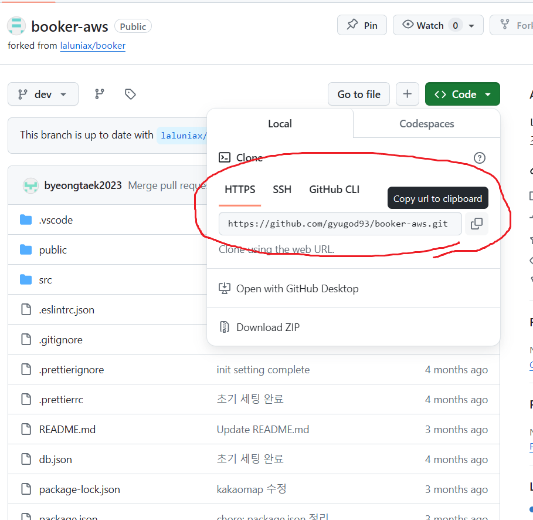Click the .prettierignore file icon
533x520 pixels.
coord(26,369)
